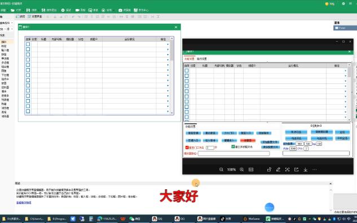Click the pencil edit icon in the image viewer
This screenshot has height=223, width=357.
point(278,170)
